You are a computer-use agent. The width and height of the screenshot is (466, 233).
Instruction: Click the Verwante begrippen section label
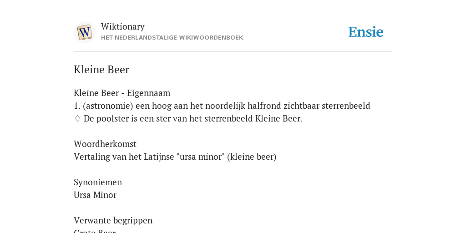113,221
